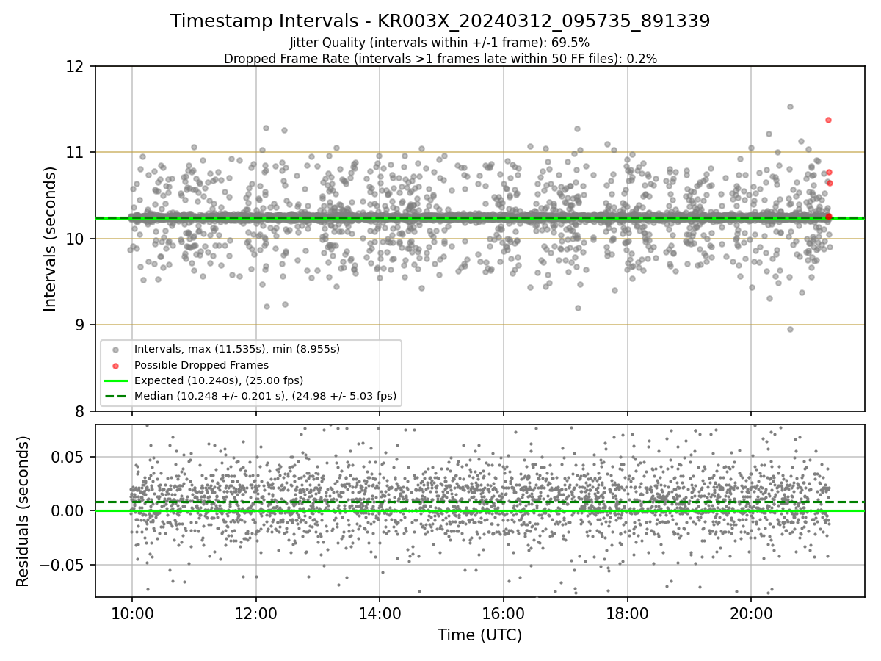
Task: Click the minimum interval point near 8.95 s
Action: click(x=790, y=329)
